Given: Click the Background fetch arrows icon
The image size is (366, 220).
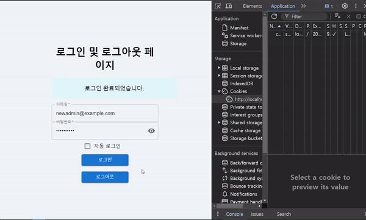Looking at the screenshot, I should point(224,171).
